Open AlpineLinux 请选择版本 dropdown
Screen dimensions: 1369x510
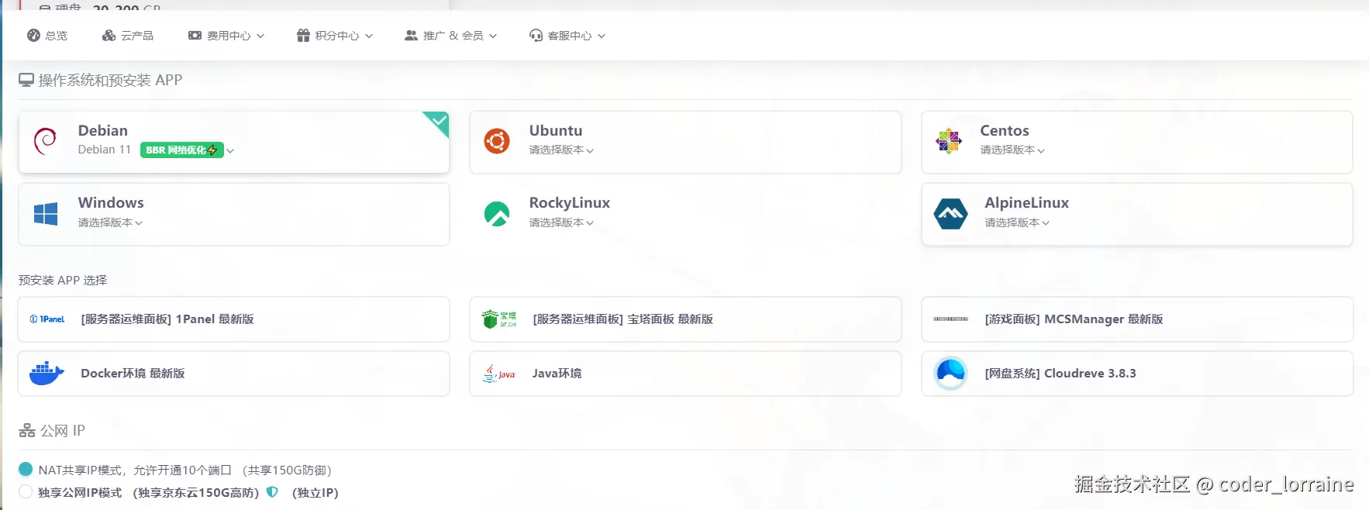pos(1017,222)
